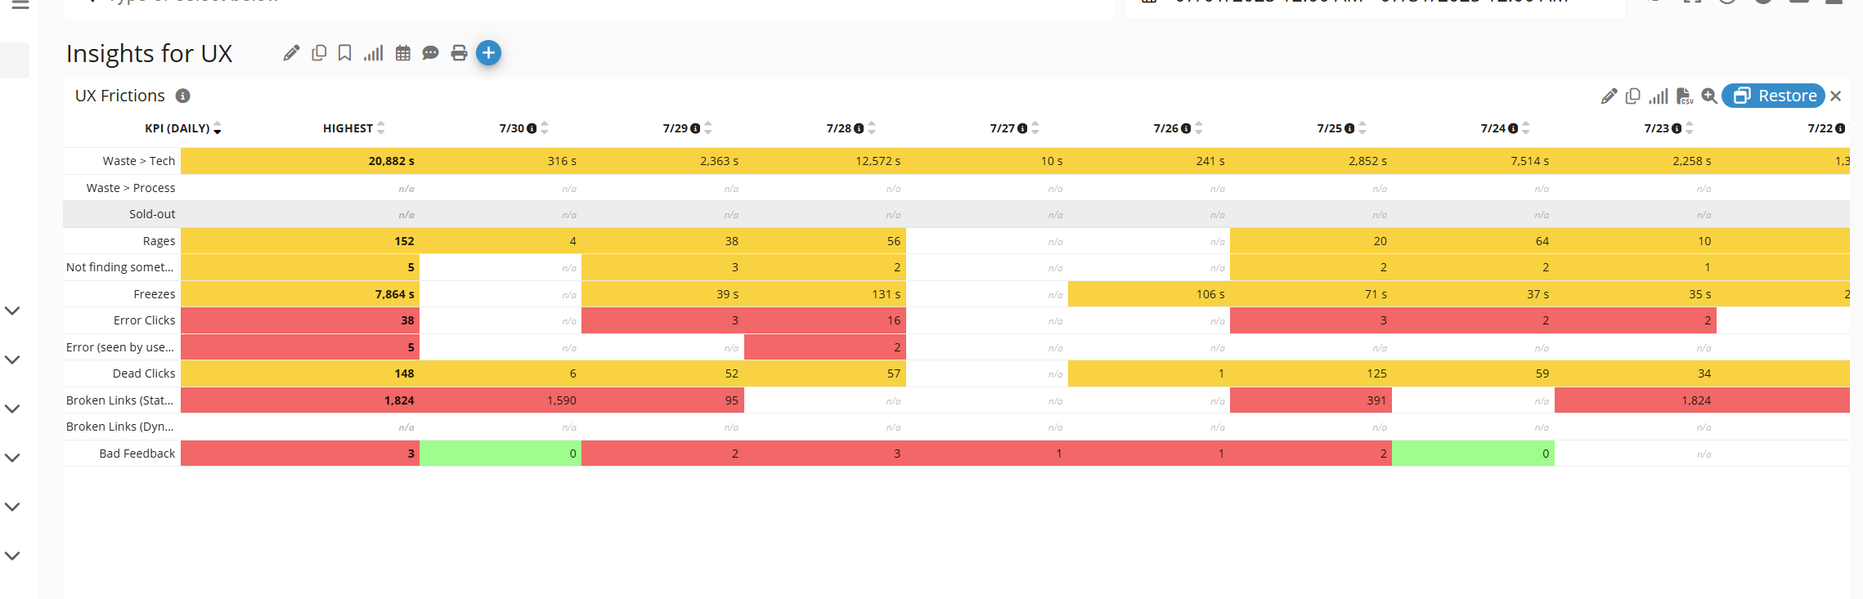Screen dimensions: 1863x599
Task: Open comments via the speech bubble icon
Action: 430,53
